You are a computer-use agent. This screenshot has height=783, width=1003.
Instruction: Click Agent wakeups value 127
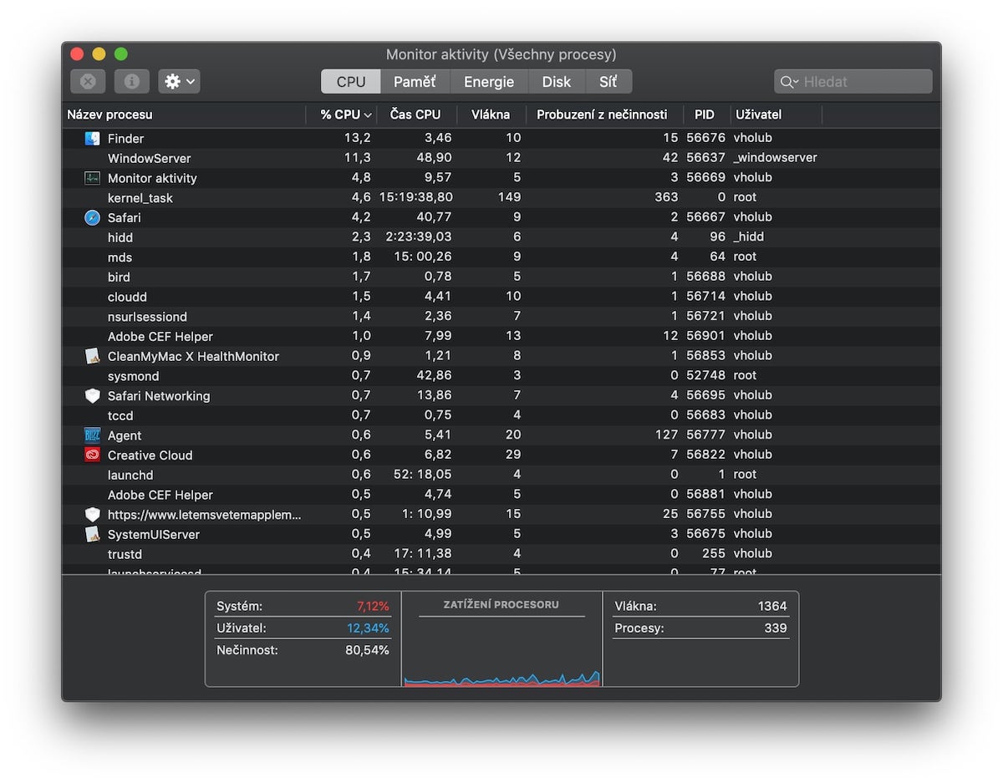666,435
